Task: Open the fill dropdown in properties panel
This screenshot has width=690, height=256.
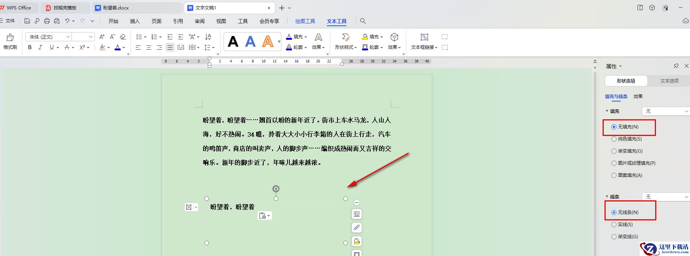Action: coord(666,111)
